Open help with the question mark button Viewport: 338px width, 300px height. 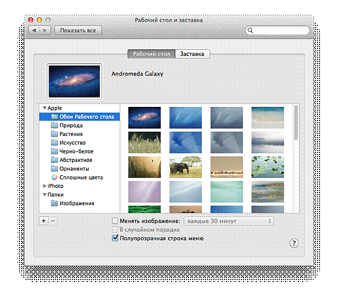click(294, 243)
